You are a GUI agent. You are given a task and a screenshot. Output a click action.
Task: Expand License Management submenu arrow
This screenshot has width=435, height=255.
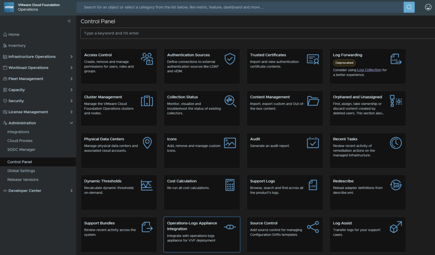[71, 112]
